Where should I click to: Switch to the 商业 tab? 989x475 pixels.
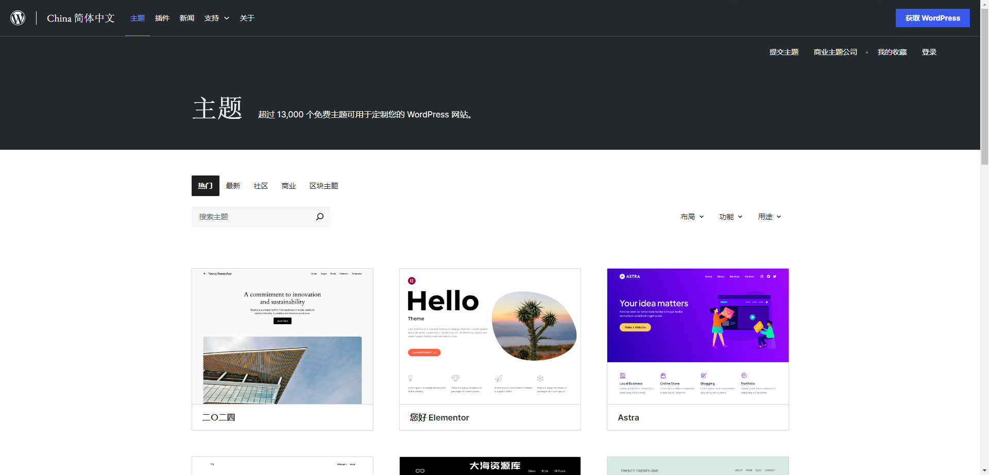(289, 186)
